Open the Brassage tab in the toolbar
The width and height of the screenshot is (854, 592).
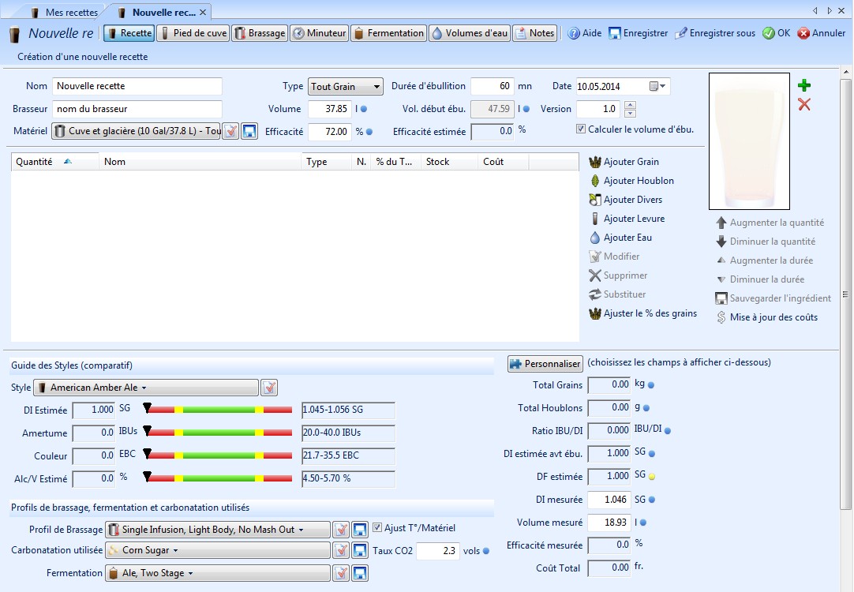click(260, 33)
